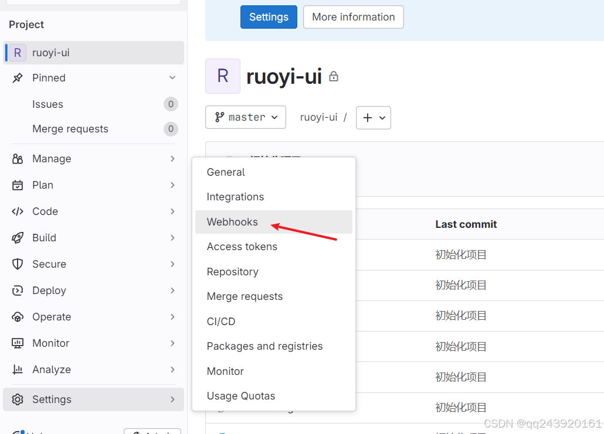
Task: Click the Manage users icon
Action: pos(18,159)
